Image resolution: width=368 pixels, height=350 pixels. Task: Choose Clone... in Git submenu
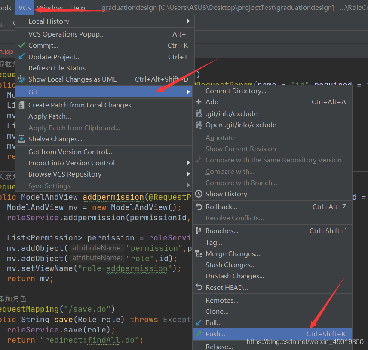click(273, 311)
